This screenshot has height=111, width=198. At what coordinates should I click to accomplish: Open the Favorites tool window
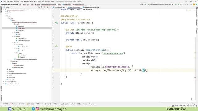click(1, 98)
